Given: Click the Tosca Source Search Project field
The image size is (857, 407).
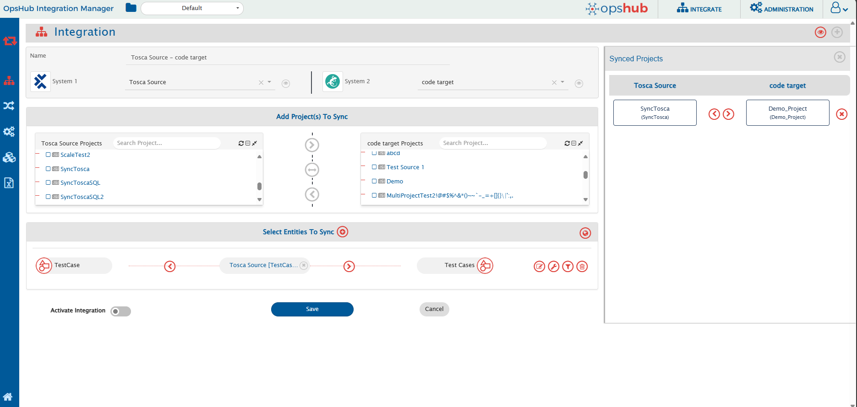Looking at the screenshot, I should (167, 143).
